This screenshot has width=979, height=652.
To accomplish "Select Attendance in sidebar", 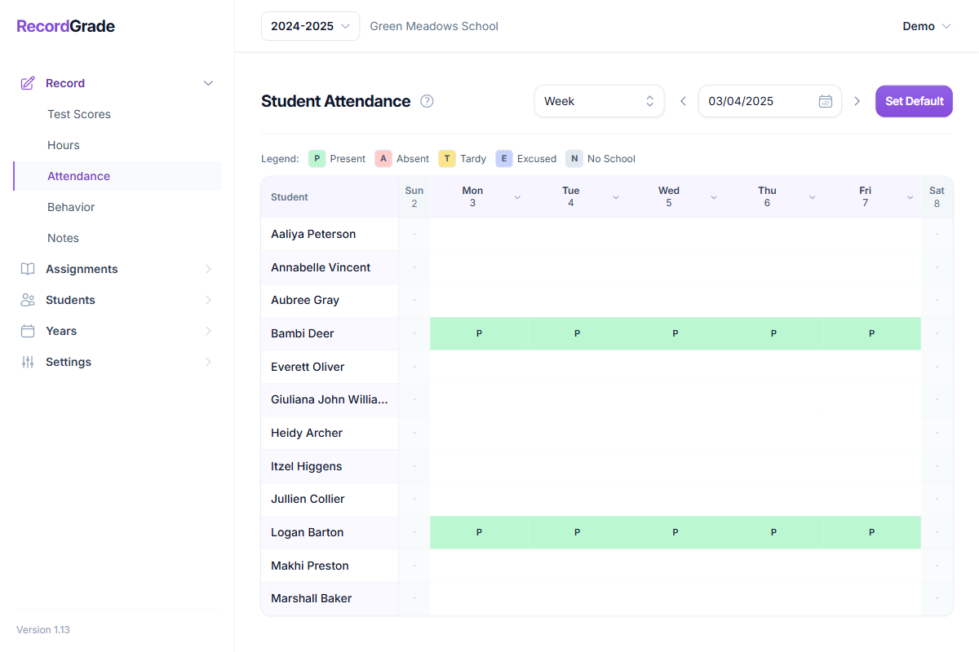I will (78, 176).
